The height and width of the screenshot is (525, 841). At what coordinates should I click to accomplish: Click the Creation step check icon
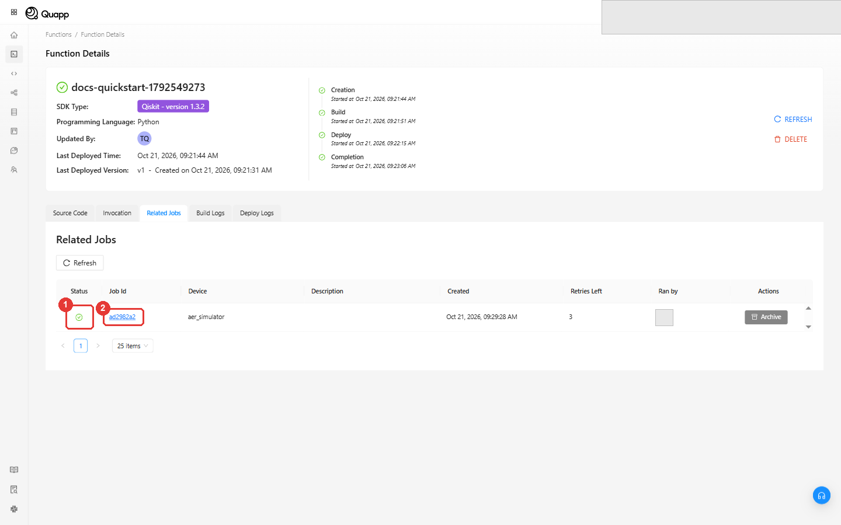coord(322,90)
